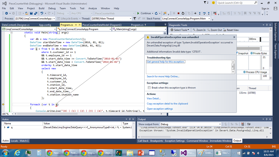Open the editor zoom level dropdown
This screenshot has width=279, height=157.
point(12,114)
